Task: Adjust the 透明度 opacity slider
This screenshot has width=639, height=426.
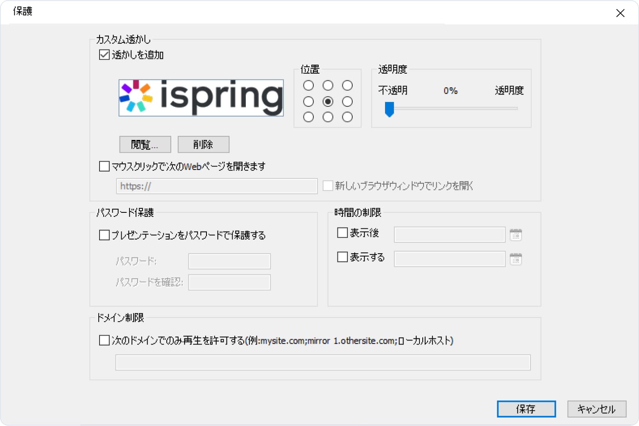Action: pyautogui.click(x=390, y=108)
